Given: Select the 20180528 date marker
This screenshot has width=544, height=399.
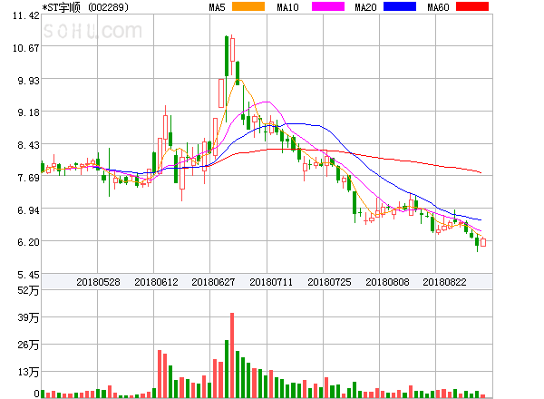Looking at the screenshot, I should coord(98,282).
